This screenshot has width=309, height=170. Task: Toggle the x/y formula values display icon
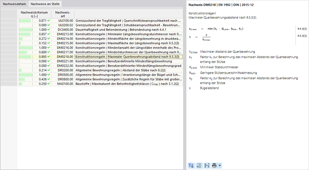[207, 166]
